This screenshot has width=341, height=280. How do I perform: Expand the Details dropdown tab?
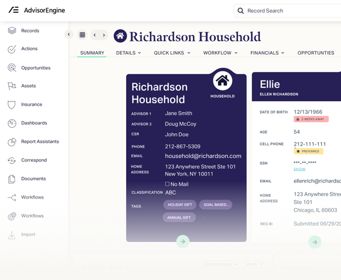click(129, 53)
